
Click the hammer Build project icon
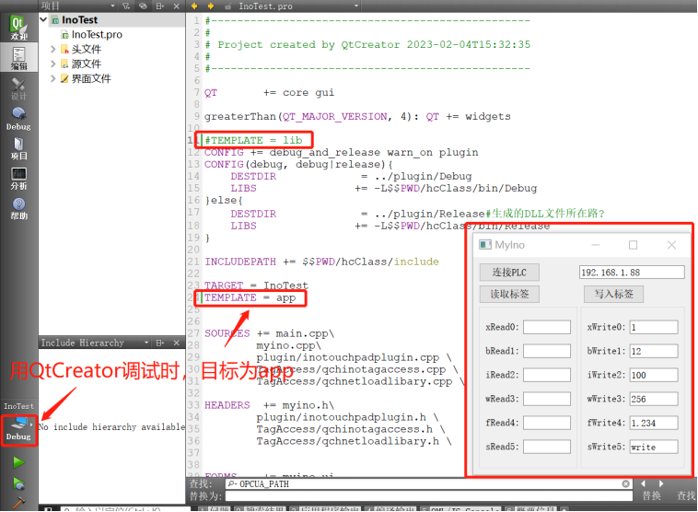point(18,504)
